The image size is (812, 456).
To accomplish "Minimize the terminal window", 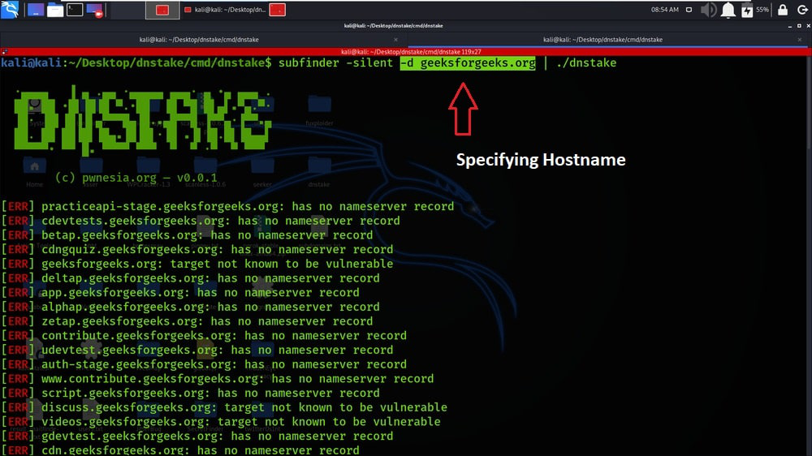I will point(790,26).
